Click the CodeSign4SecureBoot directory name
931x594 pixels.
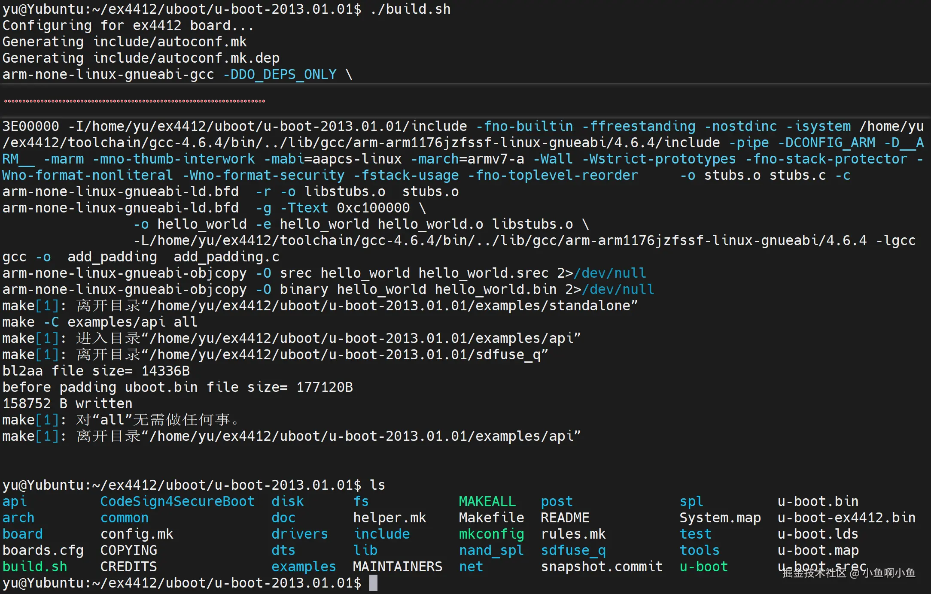click(x=177, y=501)
